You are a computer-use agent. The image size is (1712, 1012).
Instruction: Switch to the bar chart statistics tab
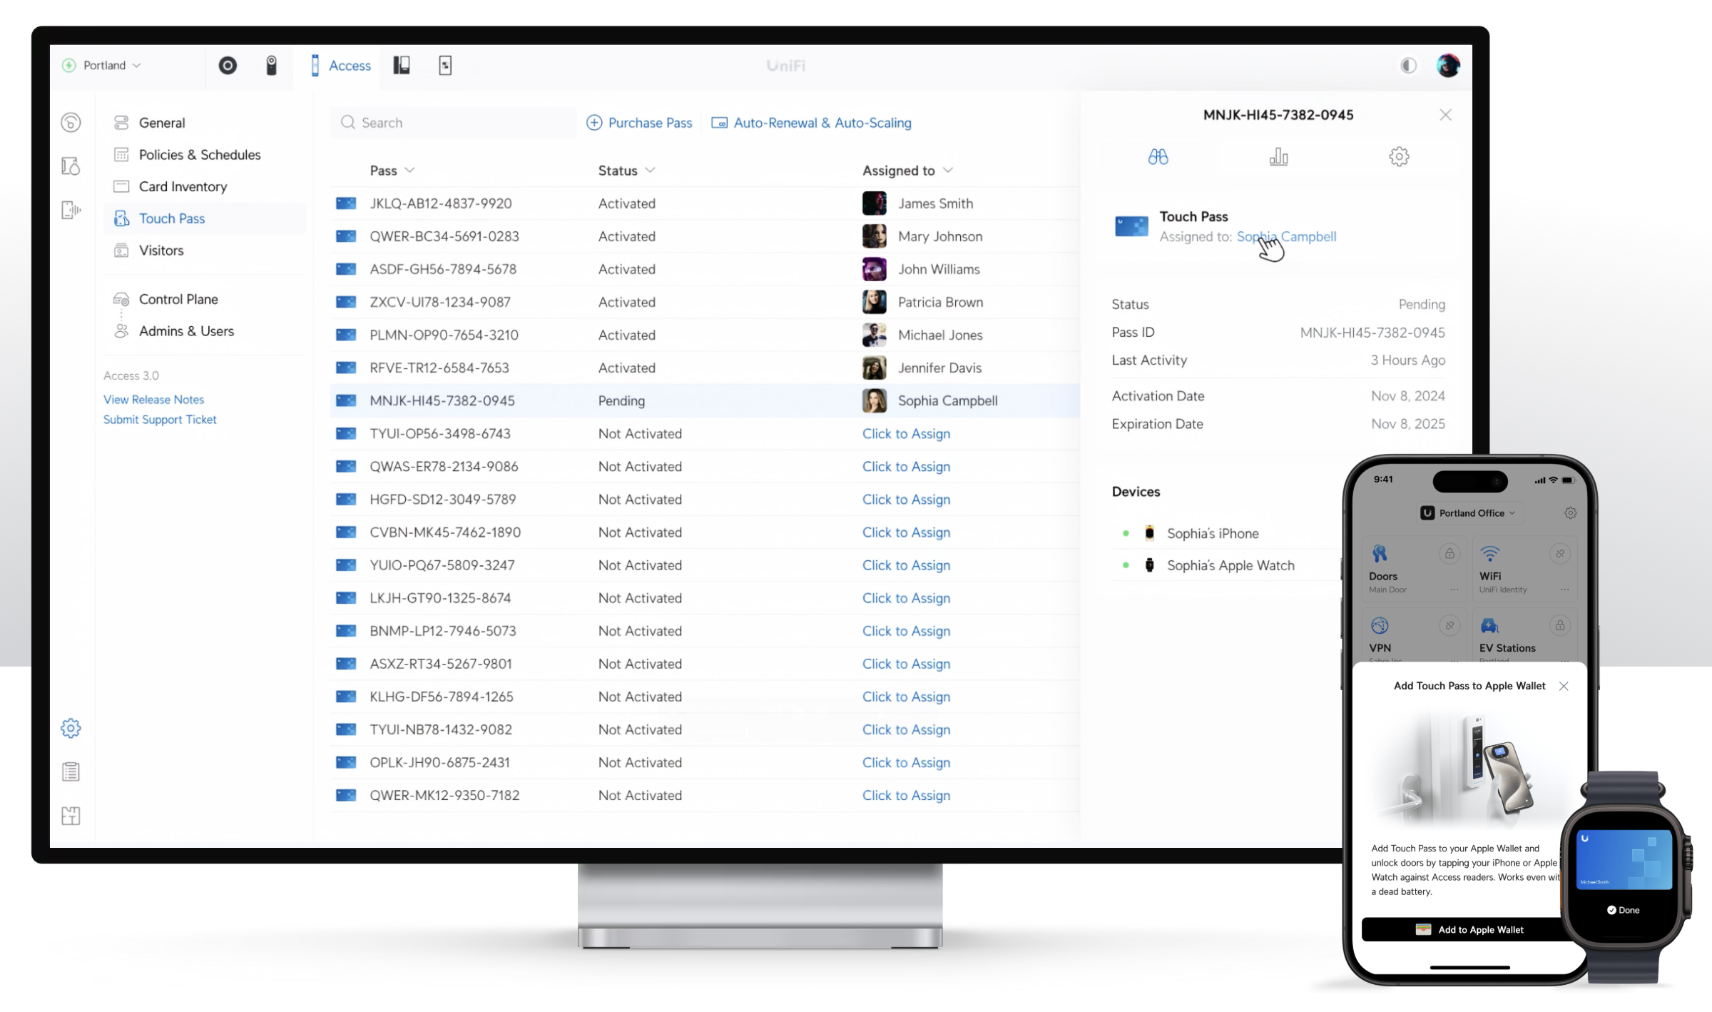[1278, 157]
